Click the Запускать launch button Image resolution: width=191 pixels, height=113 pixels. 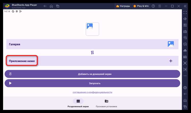92,83
